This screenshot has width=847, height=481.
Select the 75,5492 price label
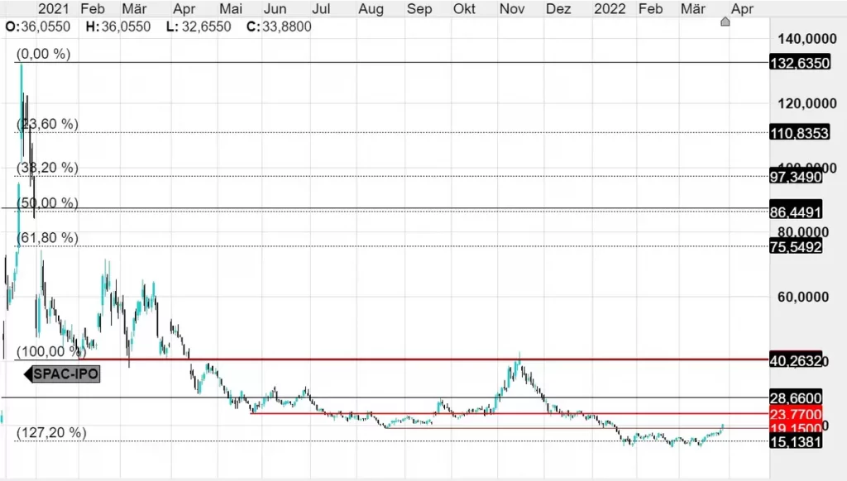795,246
